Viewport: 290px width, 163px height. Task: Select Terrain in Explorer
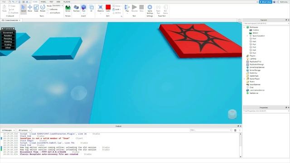point(255,33)
